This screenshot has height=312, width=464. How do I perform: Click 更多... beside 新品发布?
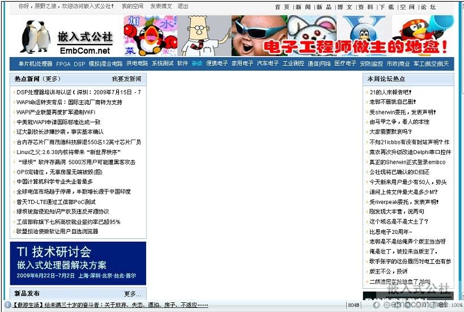(132, 294)
